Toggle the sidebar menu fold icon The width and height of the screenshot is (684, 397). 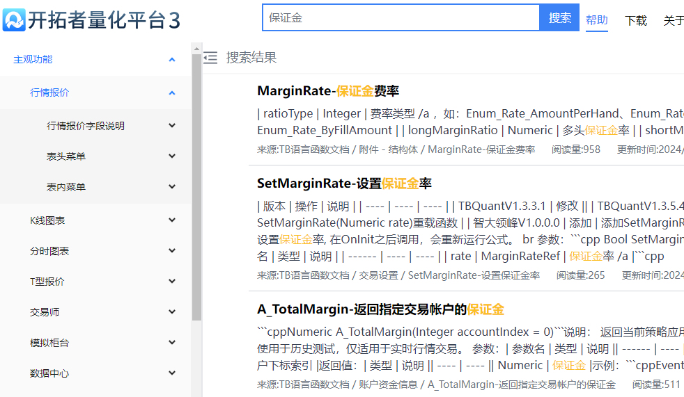210,58
